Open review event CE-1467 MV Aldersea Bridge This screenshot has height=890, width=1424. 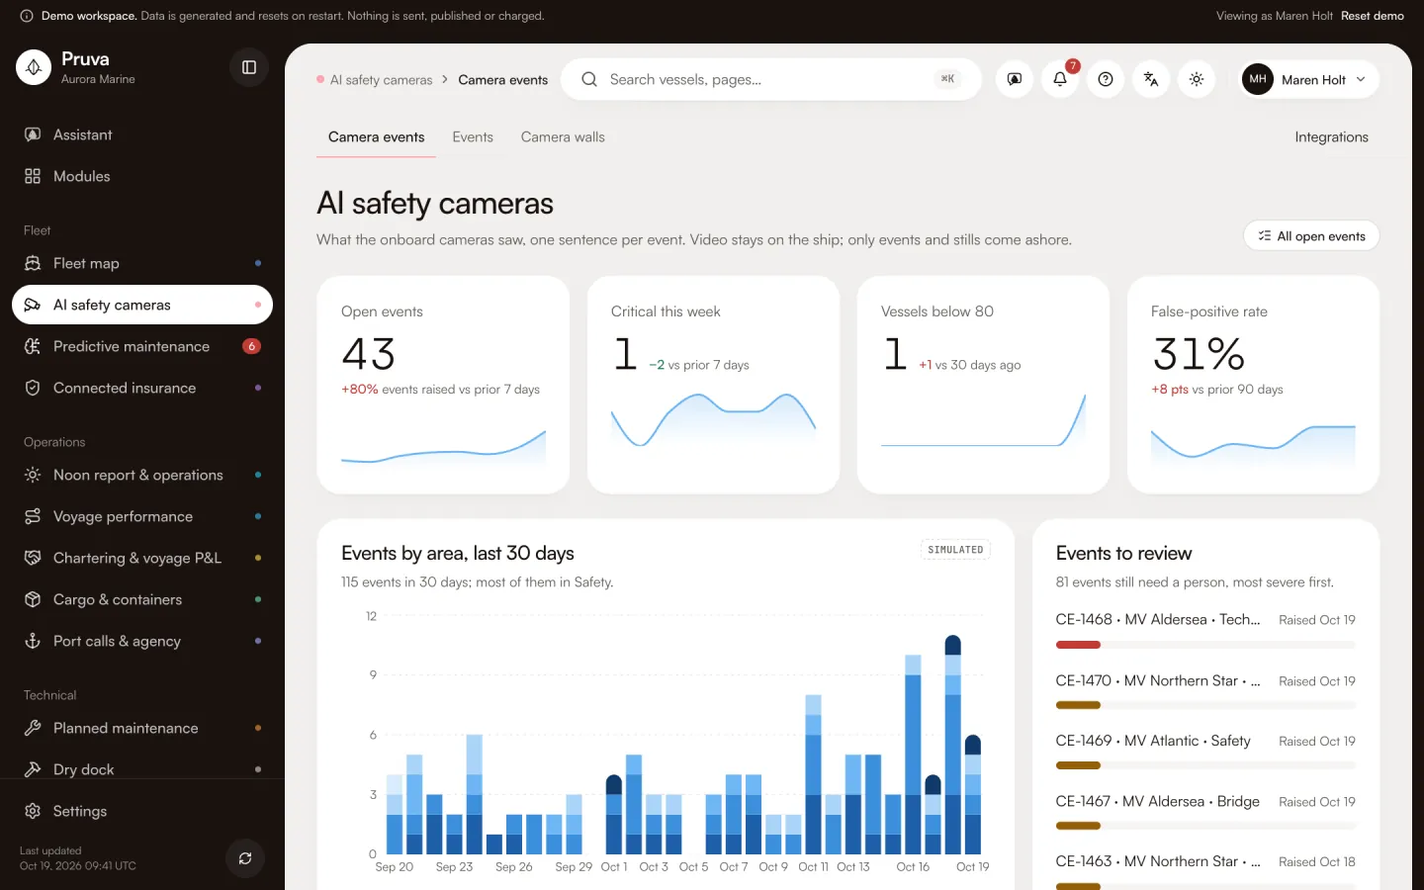pos(1205,812)
